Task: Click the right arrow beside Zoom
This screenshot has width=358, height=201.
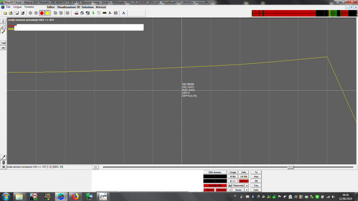Action: point(247,190)
